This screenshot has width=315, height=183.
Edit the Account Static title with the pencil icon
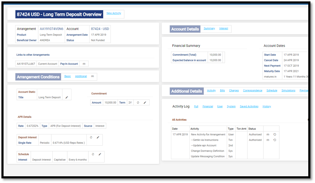[67, 97]
